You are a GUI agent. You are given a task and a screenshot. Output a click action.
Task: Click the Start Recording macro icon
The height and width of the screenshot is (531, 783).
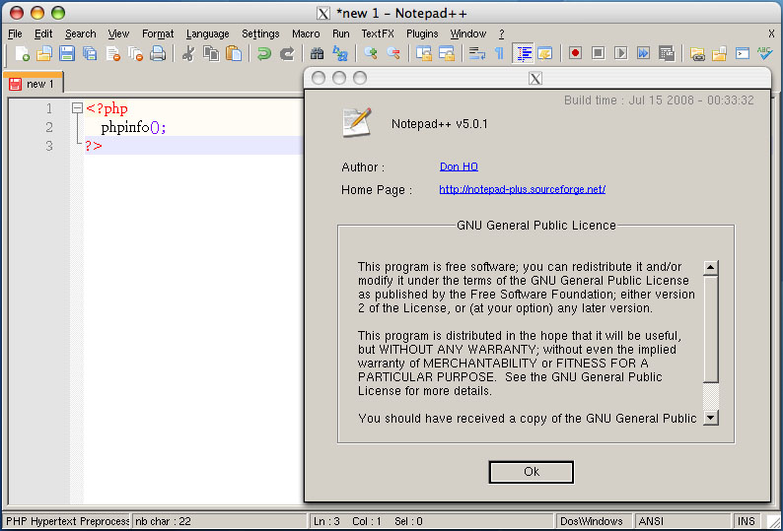point(575,54)
